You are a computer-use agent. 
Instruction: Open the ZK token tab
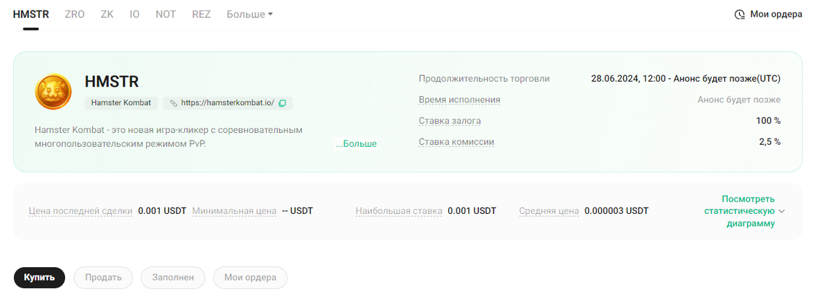click(107, 14)
